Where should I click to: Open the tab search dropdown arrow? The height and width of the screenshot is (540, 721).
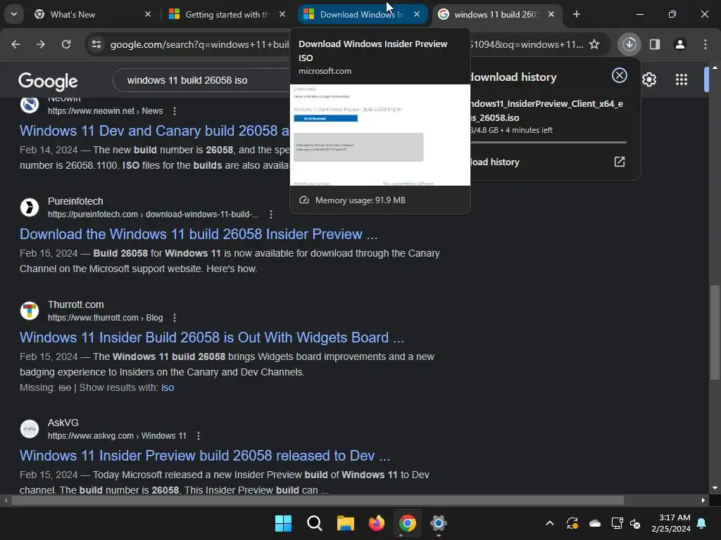(x=14, y=14)
